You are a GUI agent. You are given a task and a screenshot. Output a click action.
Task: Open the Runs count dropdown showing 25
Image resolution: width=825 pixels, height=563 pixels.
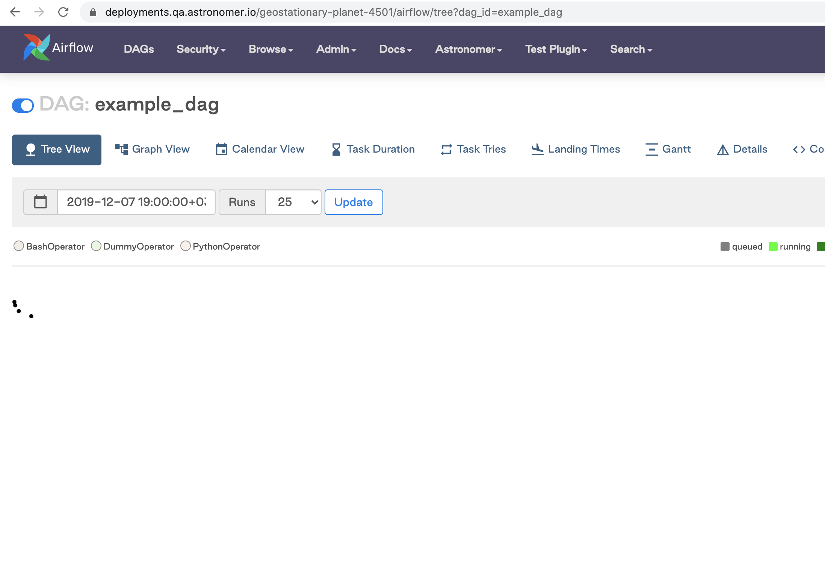point(293,202)
